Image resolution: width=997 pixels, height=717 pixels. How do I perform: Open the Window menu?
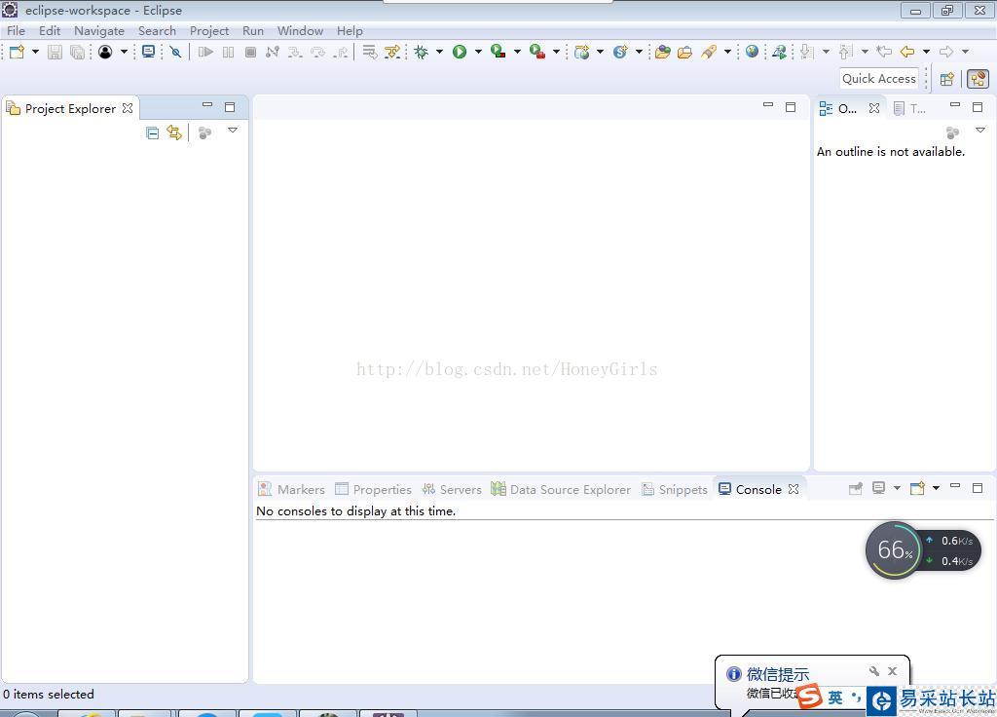coord(300,30)
